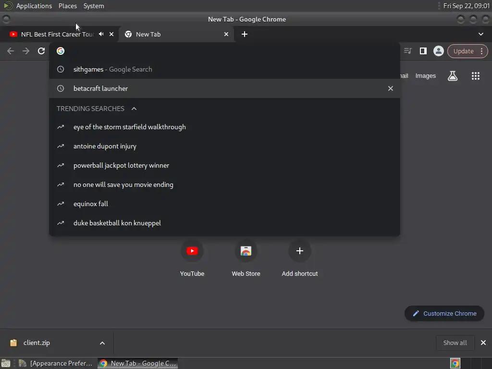The height and width of the screenshot is (369, 492).
Task: Open the YouTube shortcut
Action: (x=192, y=258)
